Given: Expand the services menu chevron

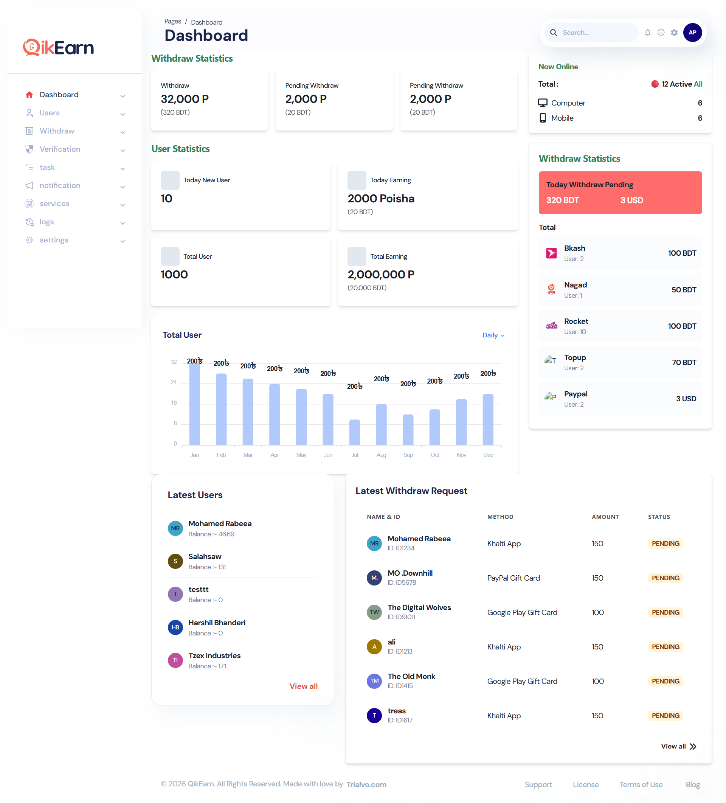Looking at the screenshot, I should point(123,205).
